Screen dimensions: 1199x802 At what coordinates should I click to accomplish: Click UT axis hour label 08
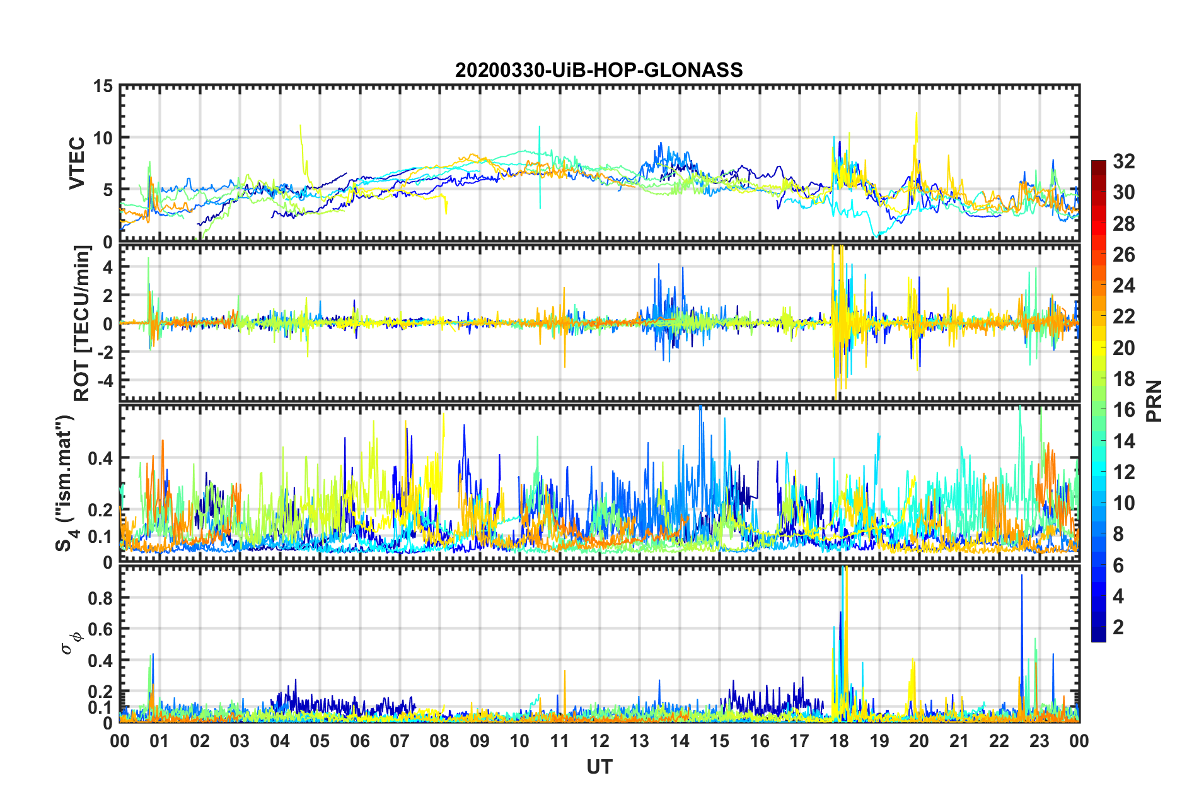(x=439, y=741)
